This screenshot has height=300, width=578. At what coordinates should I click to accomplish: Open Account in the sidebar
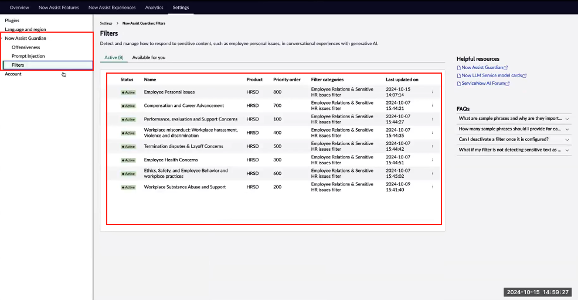pyautogui.click(x=13, y=74)
